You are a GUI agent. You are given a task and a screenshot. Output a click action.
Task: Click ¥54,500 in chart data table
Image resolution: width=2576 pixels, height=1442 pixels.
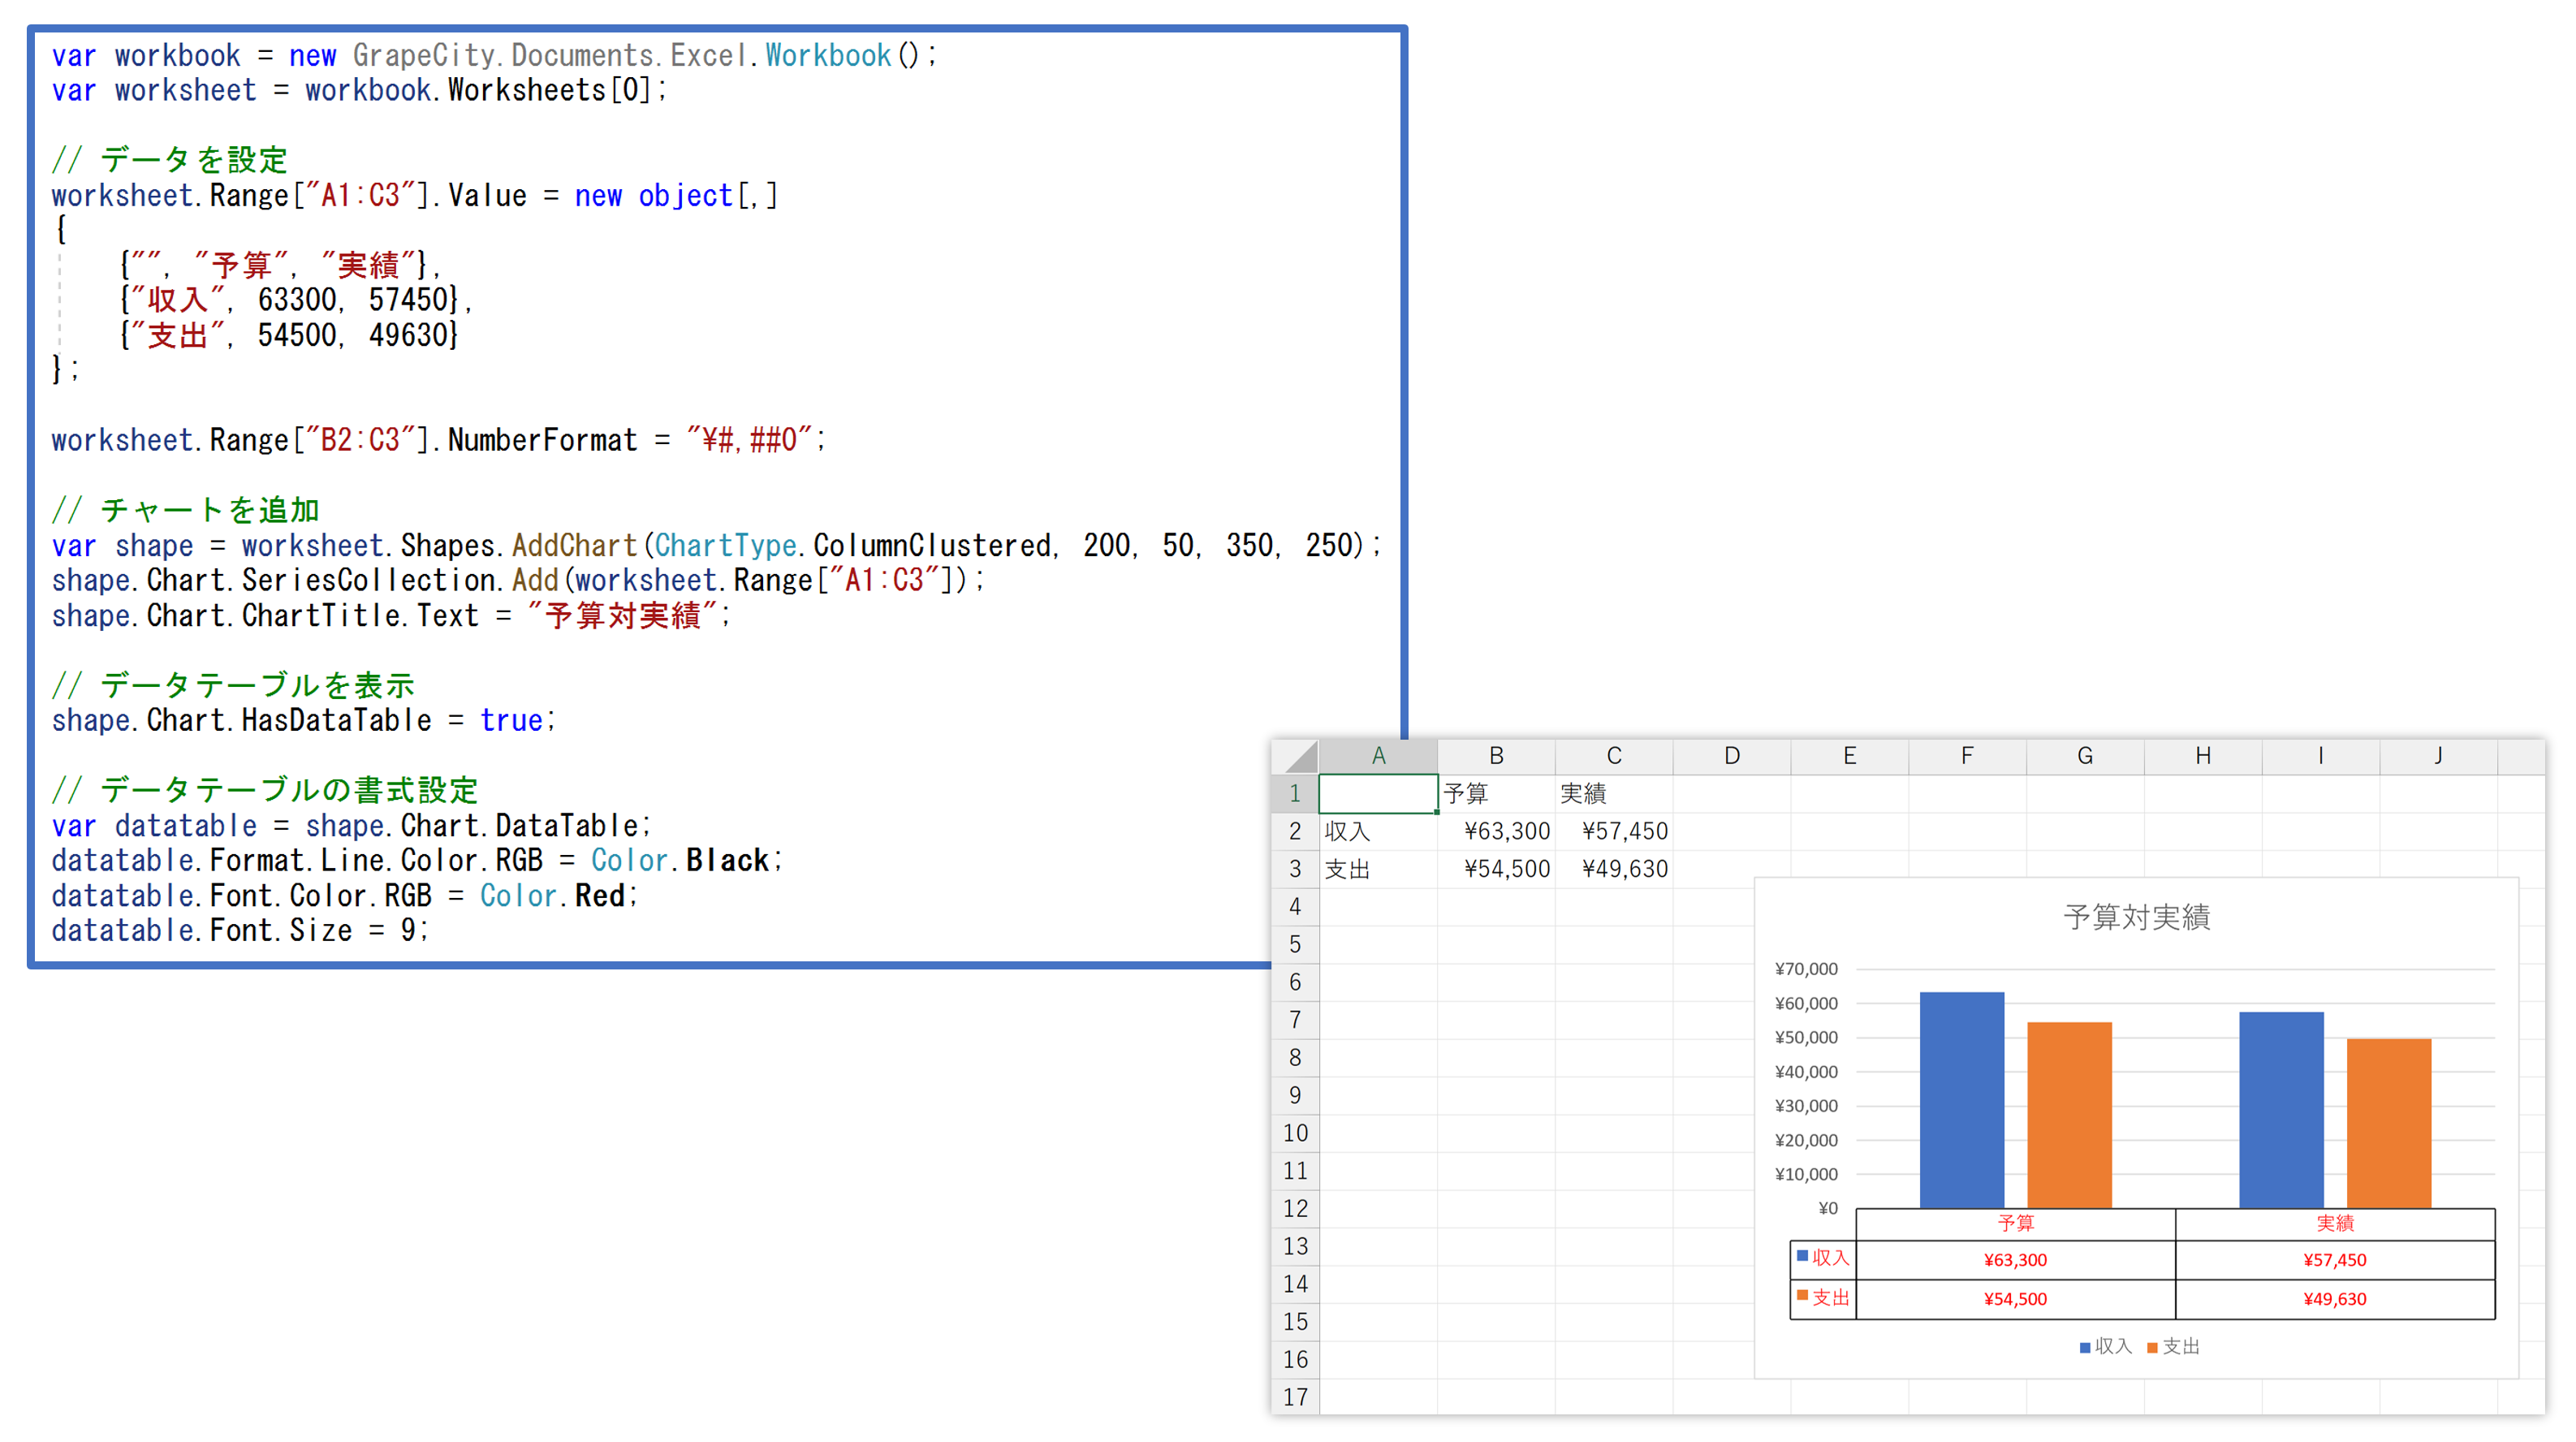[2015, 1299]
